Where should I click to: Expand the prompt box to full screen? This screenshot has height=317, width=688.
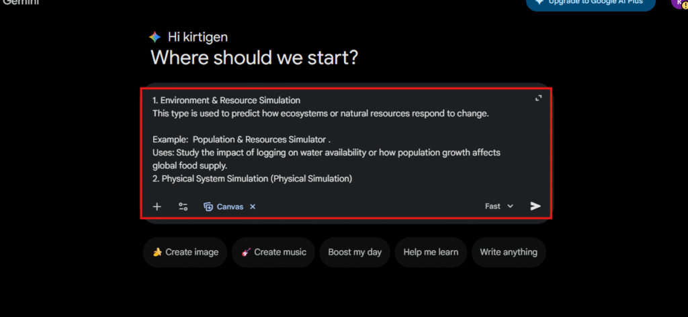click(x=538, y=98)
